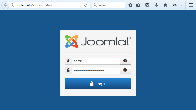196x110 pixels.
Task: Click the extension icon in toolbar
Action: tap(175, 5)
